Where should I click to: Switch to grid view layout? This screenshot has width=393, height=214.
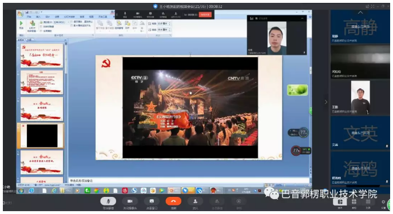point(354,201)
